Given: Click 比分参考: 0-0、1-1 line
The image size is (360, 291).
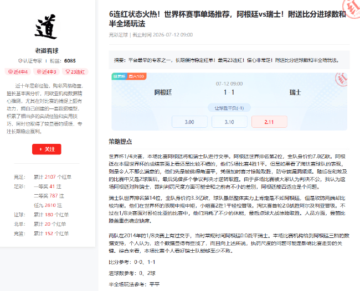Looking at the screenshot, I should click(132, 262).
